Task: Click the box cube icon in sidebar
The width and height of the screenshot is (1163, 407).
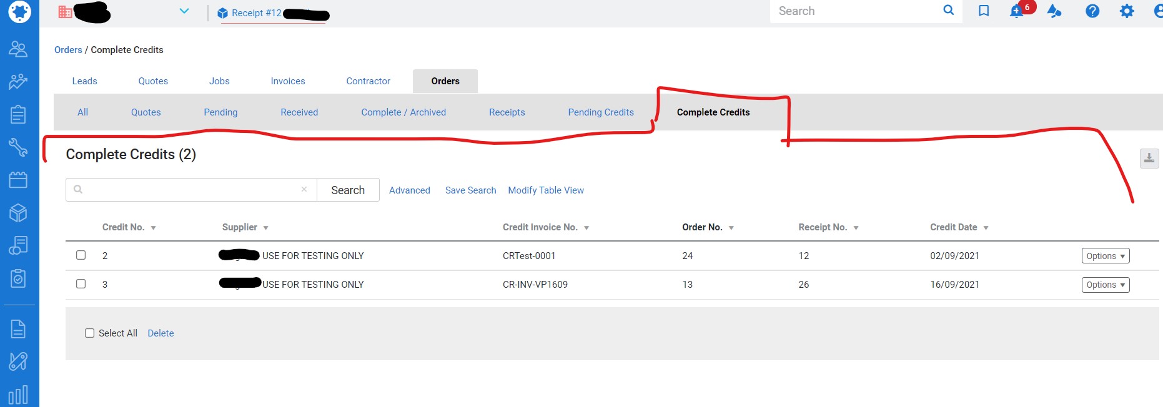Action: (18, 213)
